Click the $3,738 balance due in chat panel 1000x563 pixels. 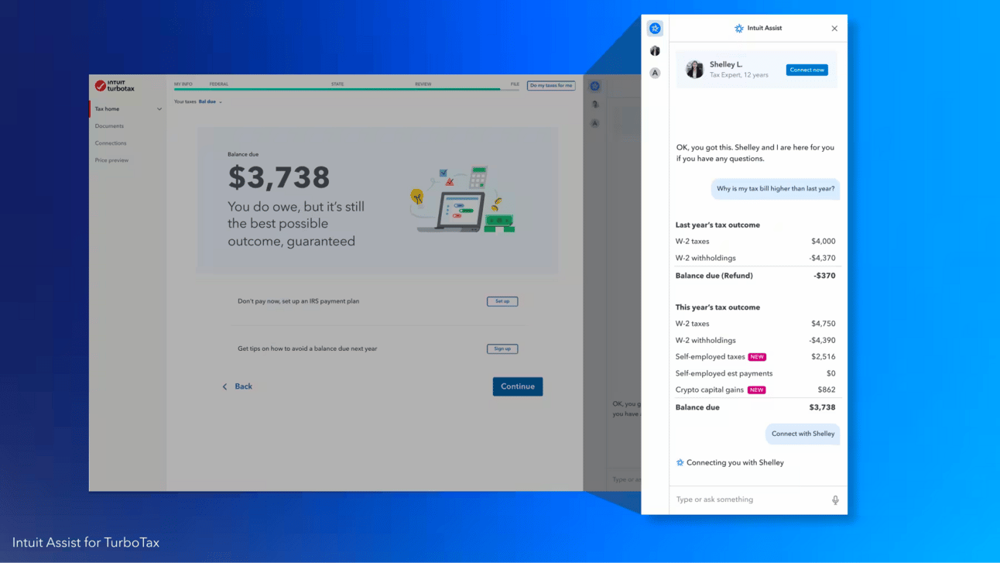823,407
